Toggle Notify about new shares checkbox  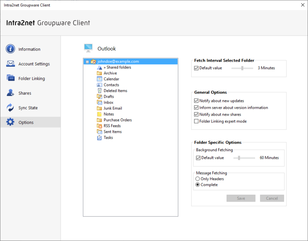pyautogui.click(x=196, y=114)
